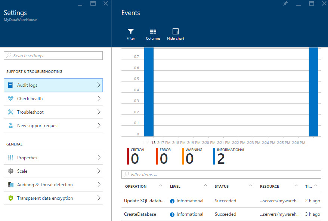The image size is (328, 221).
Task: Click the Filter funnel icon
Action: [131, 32]
